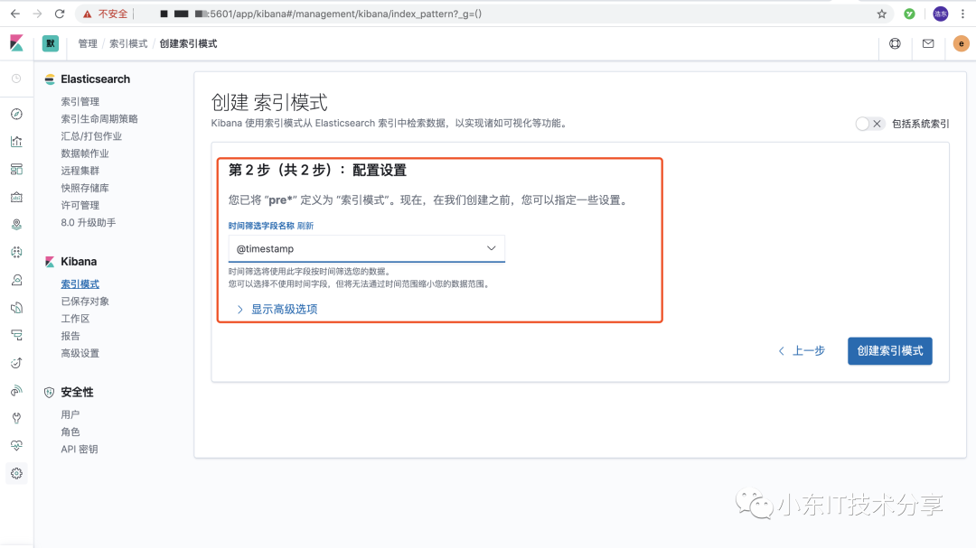Open APM icon in sidebar
The image size is (976, 548).
(17, 335)
